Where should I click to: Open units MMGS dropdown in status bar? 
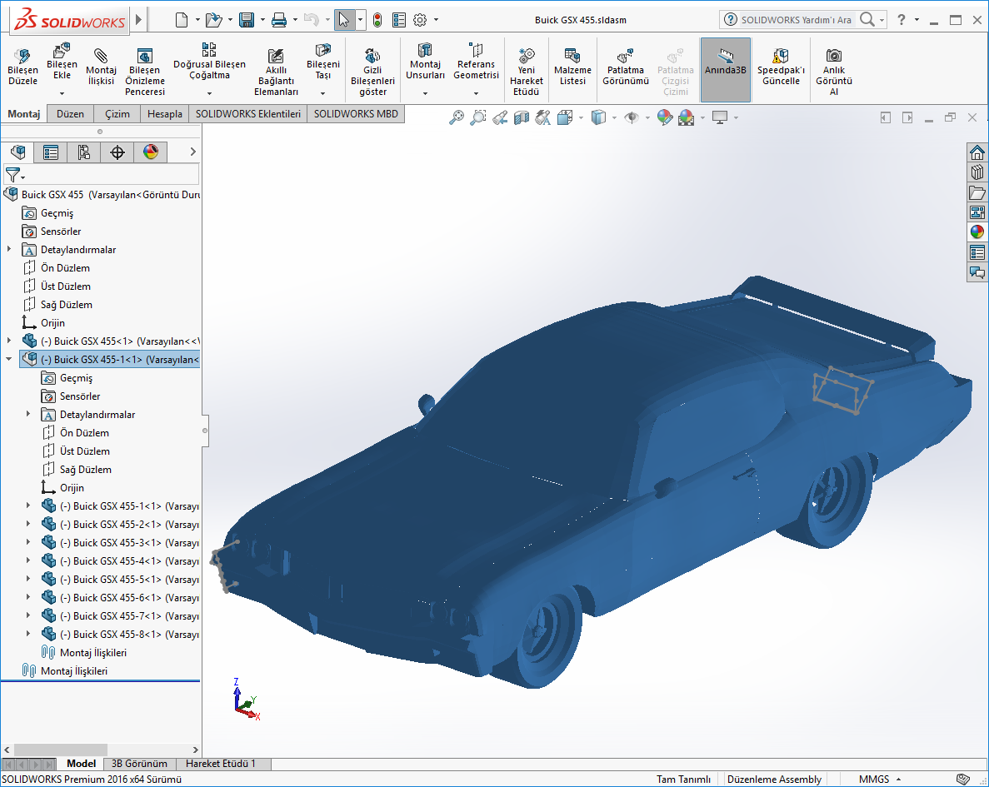[x=881, y=780]
